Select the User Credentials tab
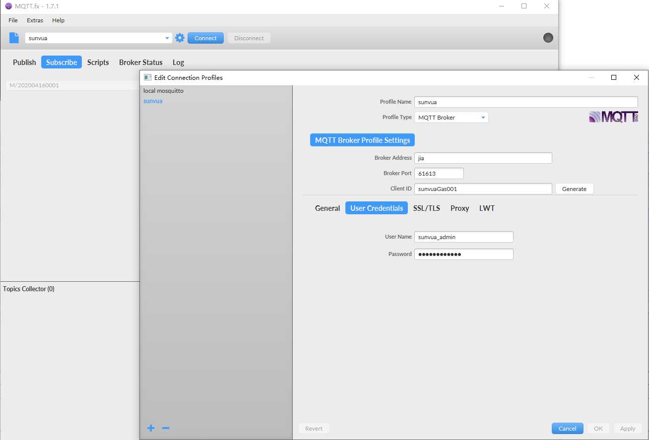The width and height of the screenshot is (649, 440). [377, 208]
